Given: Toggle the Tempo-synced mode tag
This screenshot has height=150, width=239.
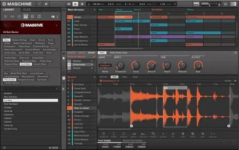Looking at the screenshot, I should tap(12, 83).
